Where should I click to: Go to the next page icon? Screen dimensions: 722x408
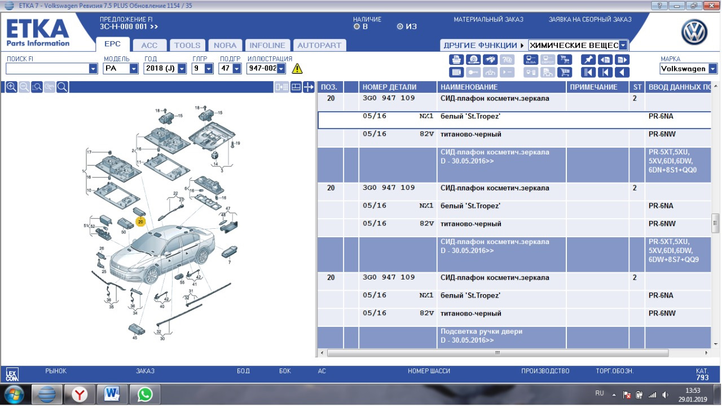pos(622,60)
